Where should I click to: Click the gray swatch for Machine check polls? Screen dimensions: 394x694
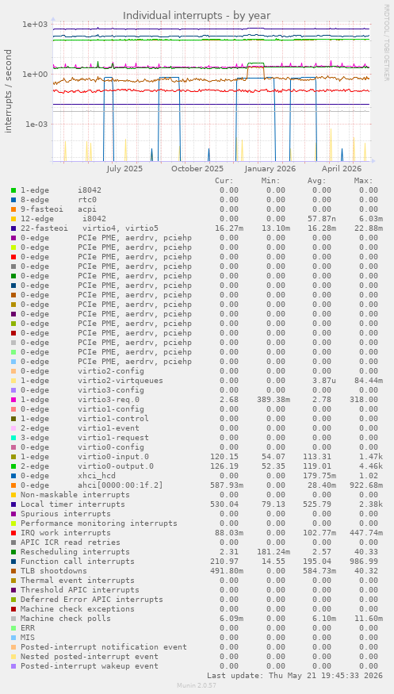[13, 619]
